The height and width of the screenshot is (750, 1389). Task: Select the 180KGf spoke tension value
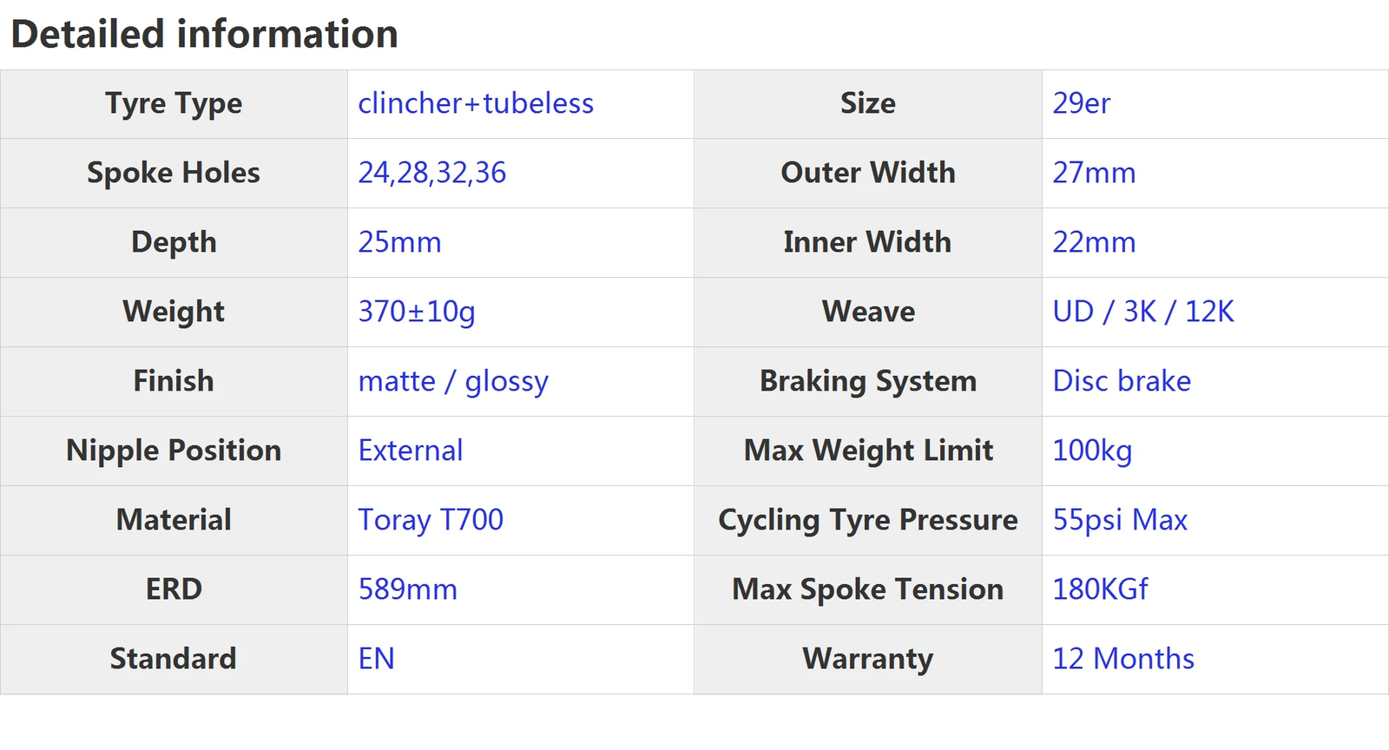[1100, 589]
